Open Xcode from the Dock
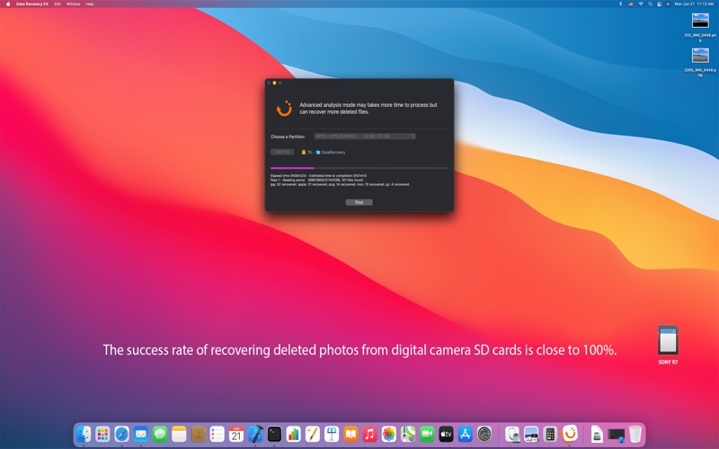Screen dimensions: 719x449 (x=255, y=434)
